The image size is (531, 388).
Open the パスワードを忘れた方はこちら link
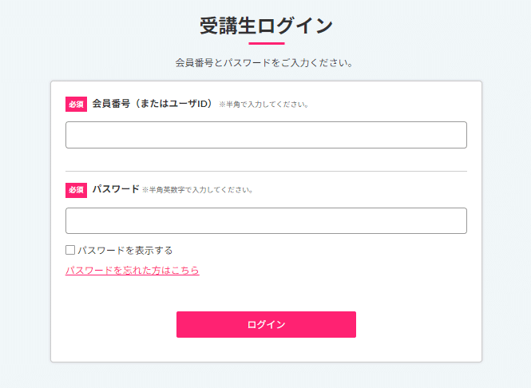[x=133, y=270]
